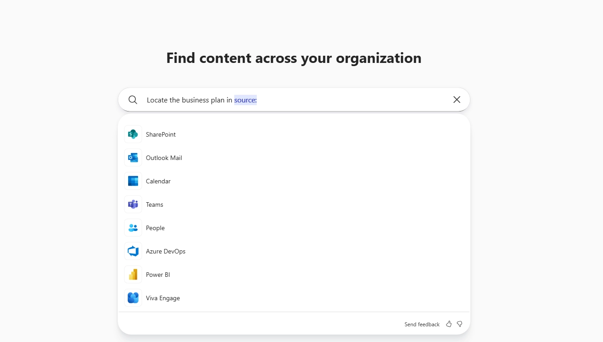Click the Teams icon in the suggestion list
Image resolution: width=603 pixels, height=342 pixels.
[133, 204]
